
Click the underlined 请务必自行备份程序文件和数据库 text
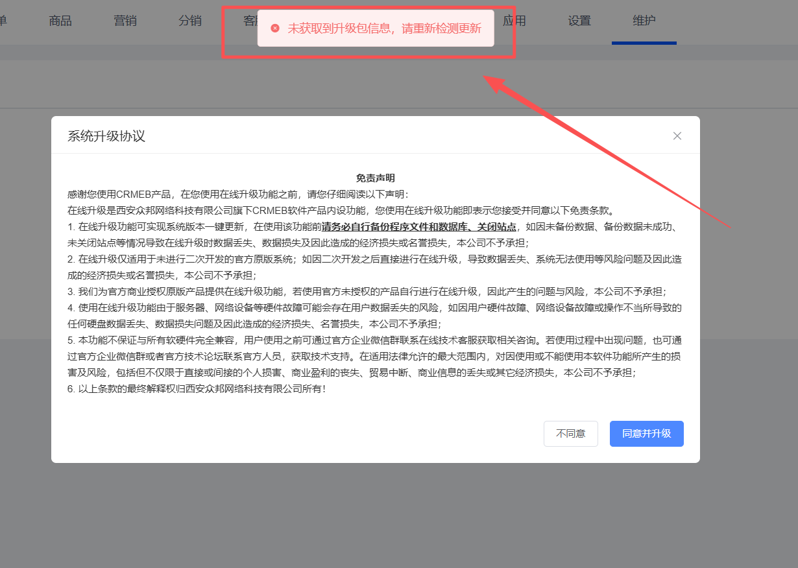(x=418, y=227)
